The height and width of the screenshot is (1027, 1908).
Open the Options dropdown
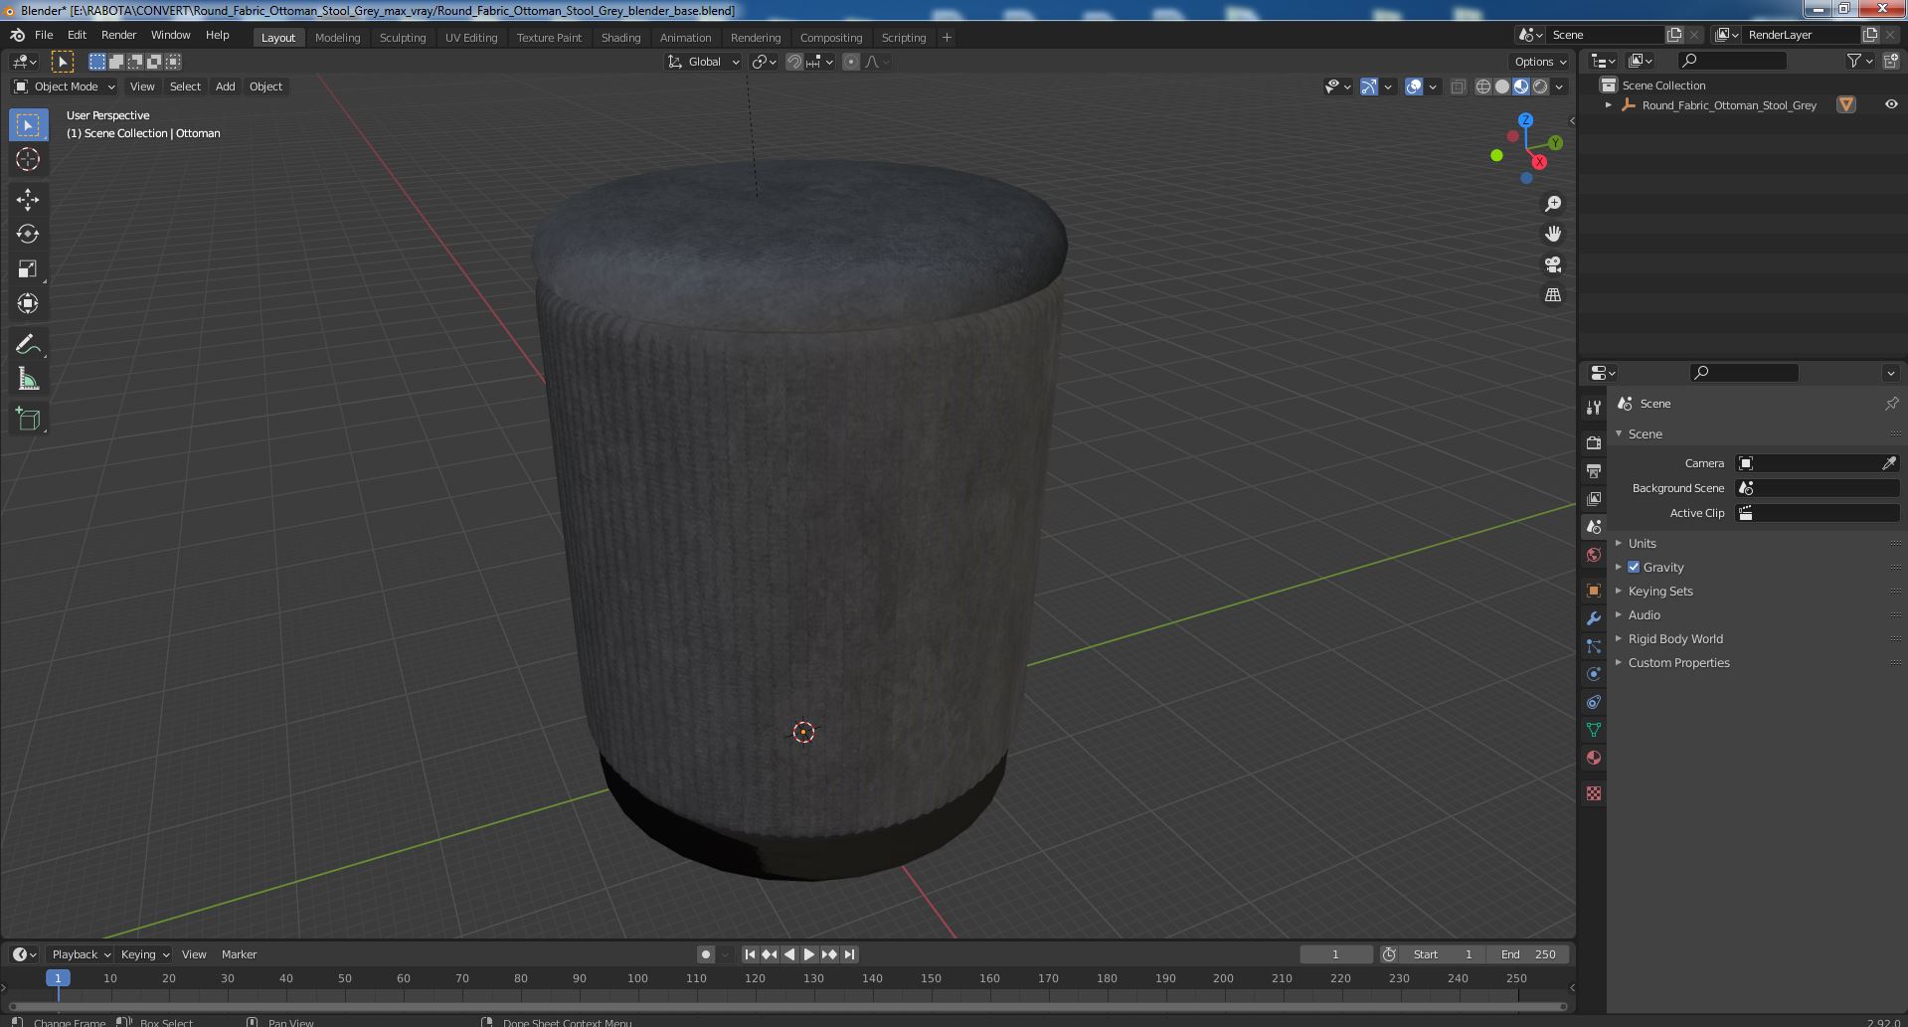[1540, 62]
